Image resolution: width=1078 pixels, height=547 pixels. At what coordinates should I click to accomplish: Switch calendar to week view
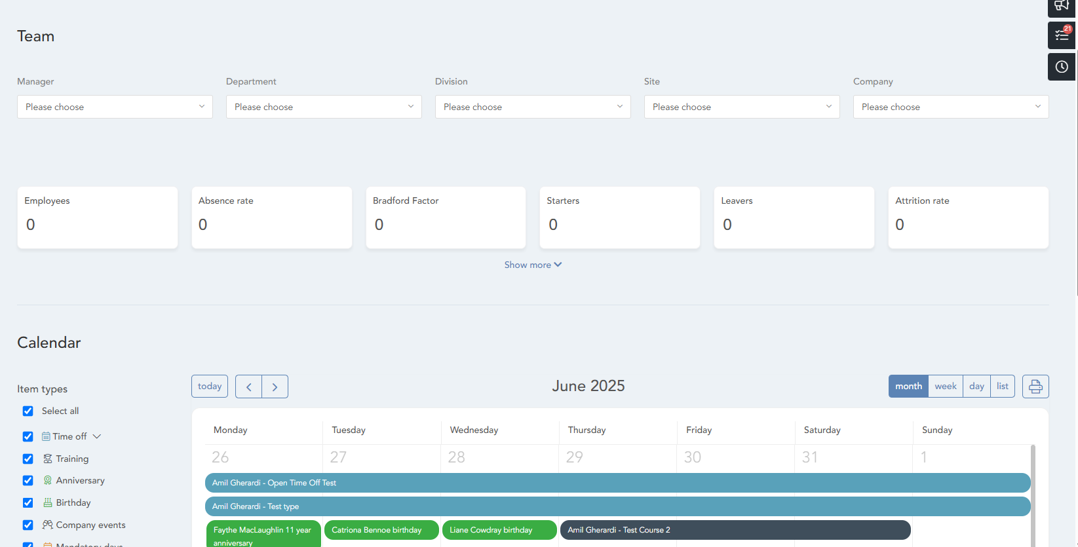click(945, 387)
